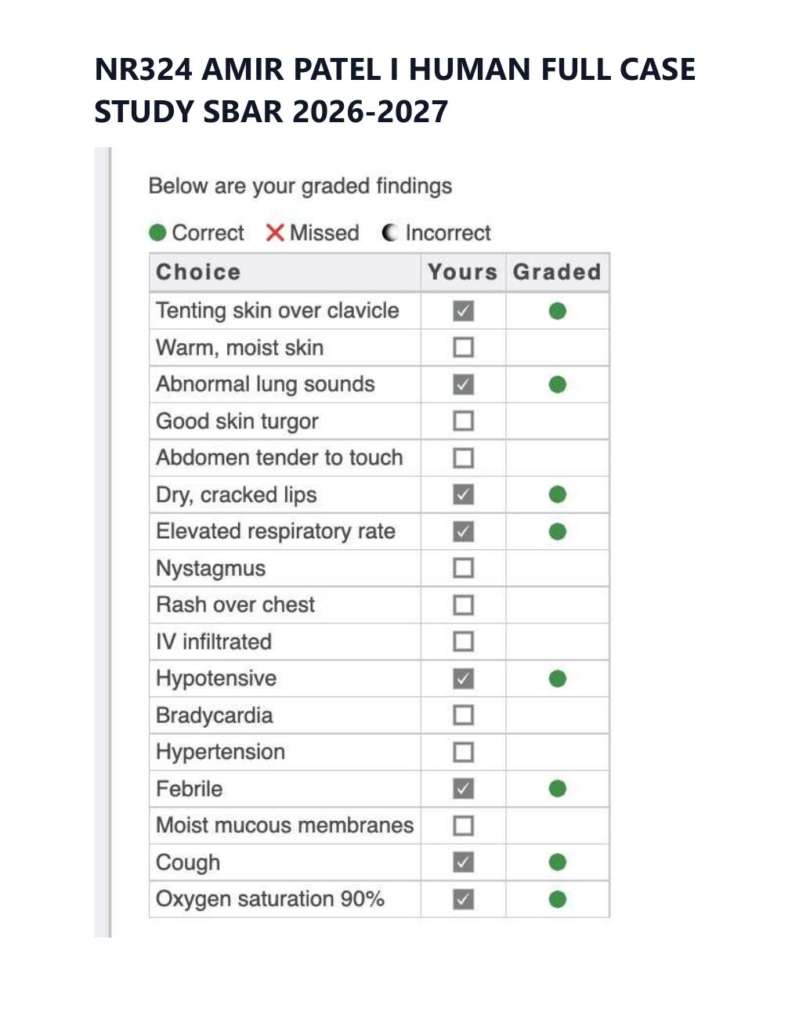Click green graded dot for Cough row

(558, 862)
